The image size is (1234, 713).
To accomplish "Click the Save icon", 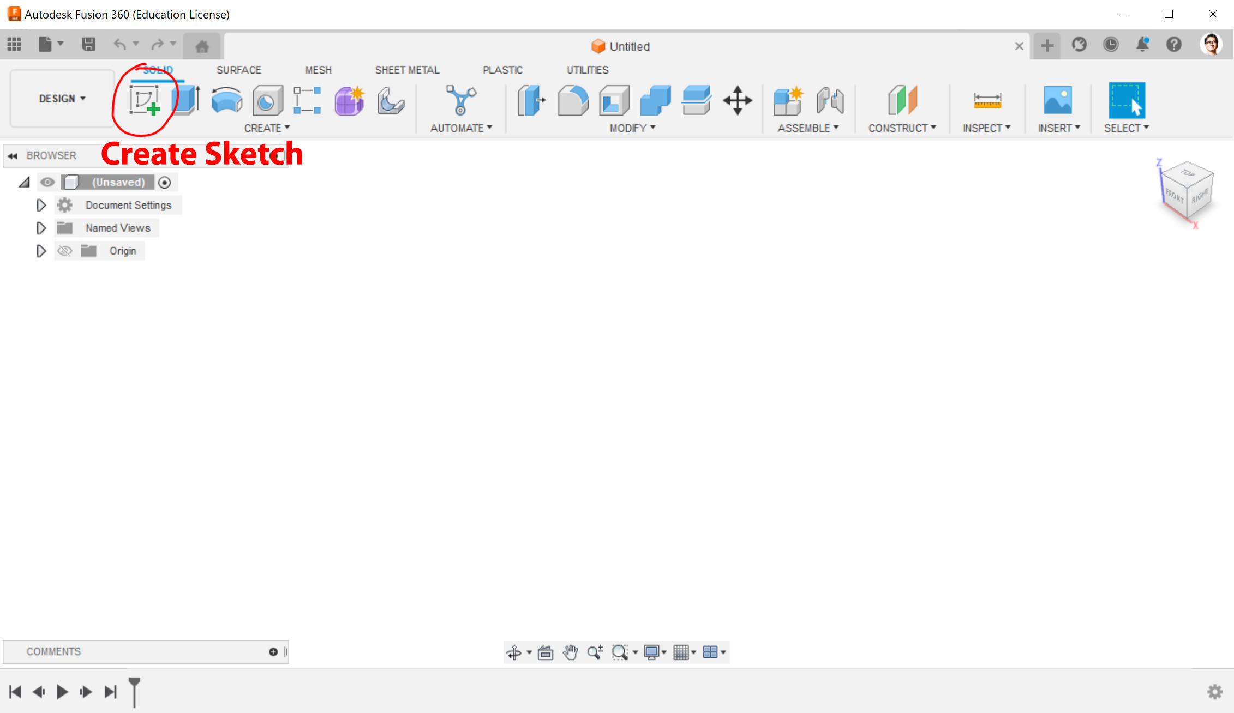I will point(88,44).
